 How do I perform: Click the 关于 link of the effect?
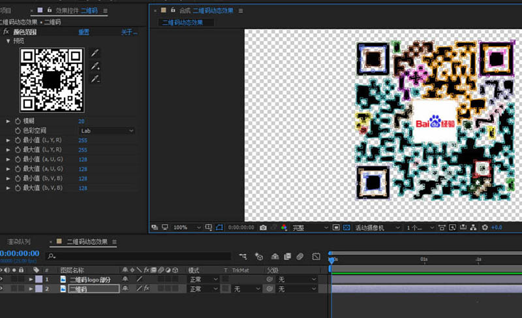point(129,32)
